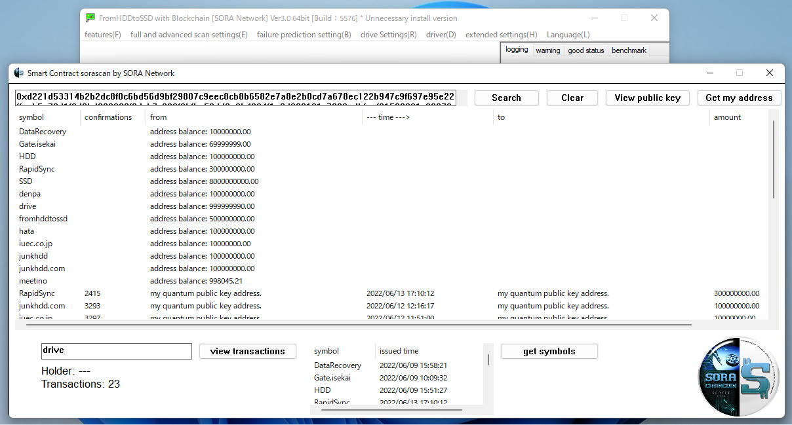Open the features(F) menu
Image resolution: width=792 pixels, height=425 pixels.
103,35
